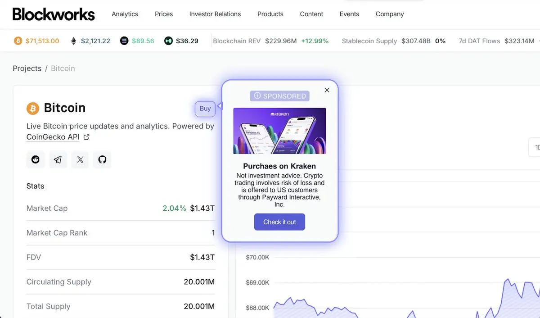
Task: Open 7d DAT Flows metric
Action: 479,41
